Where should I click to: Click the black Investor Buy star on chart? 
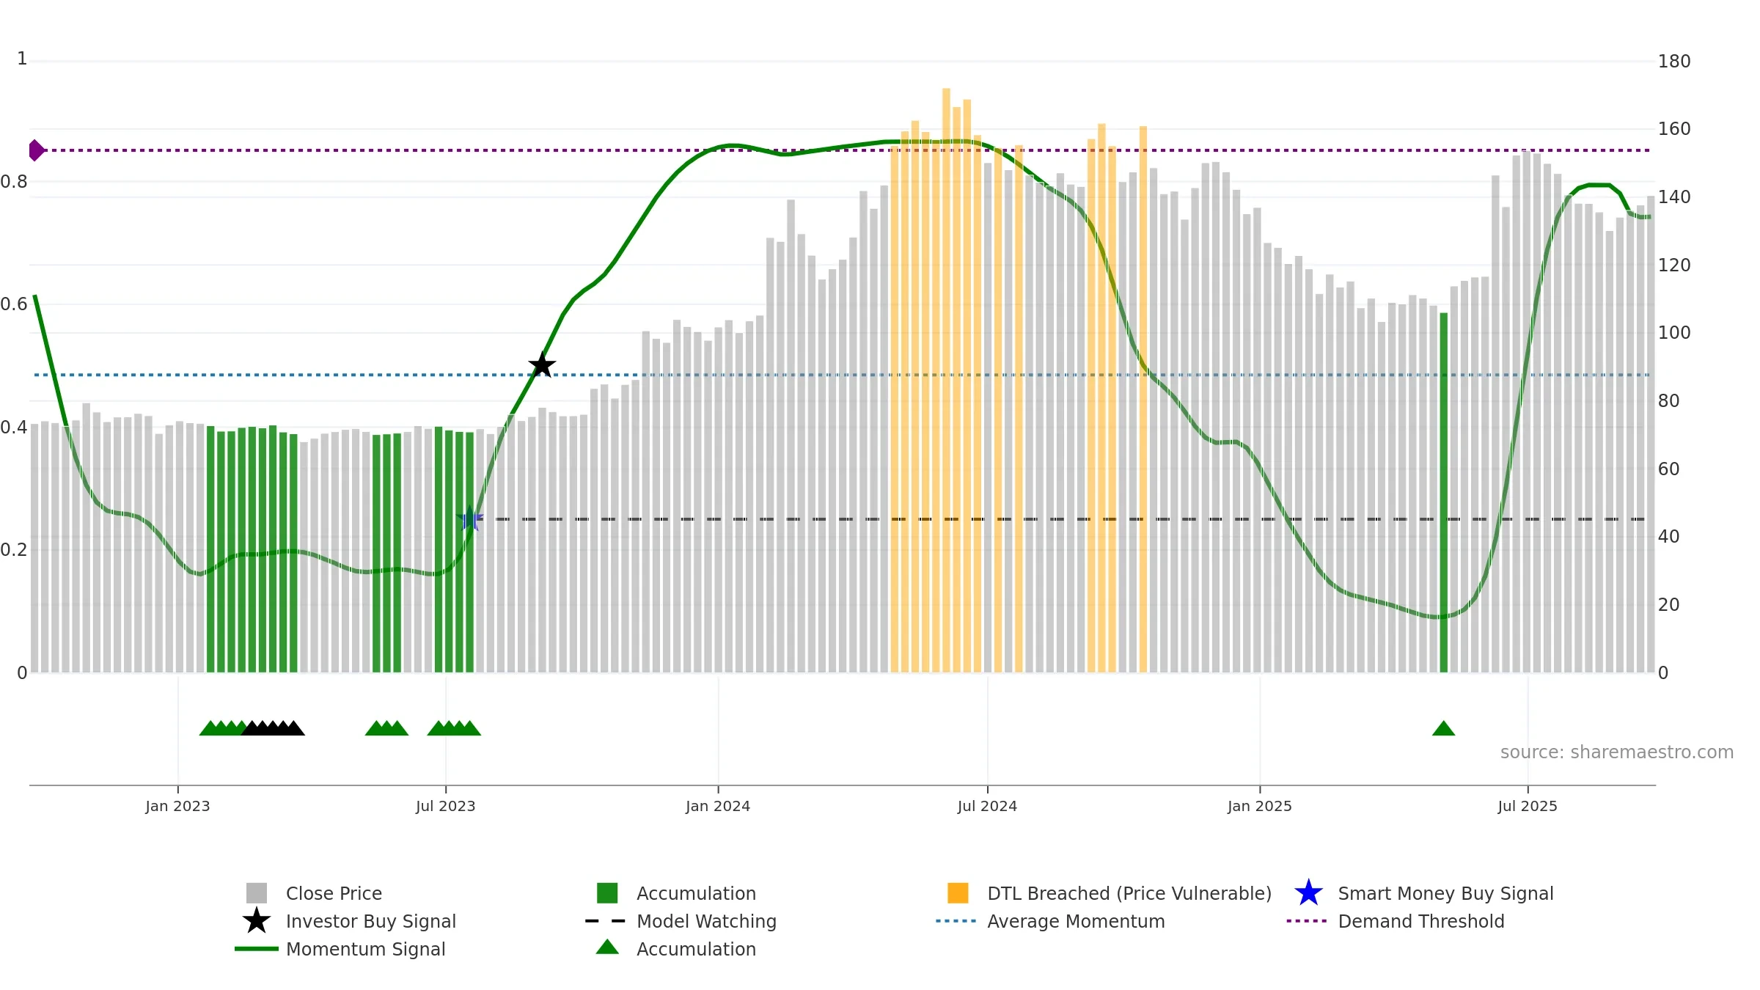coord(542,364)
